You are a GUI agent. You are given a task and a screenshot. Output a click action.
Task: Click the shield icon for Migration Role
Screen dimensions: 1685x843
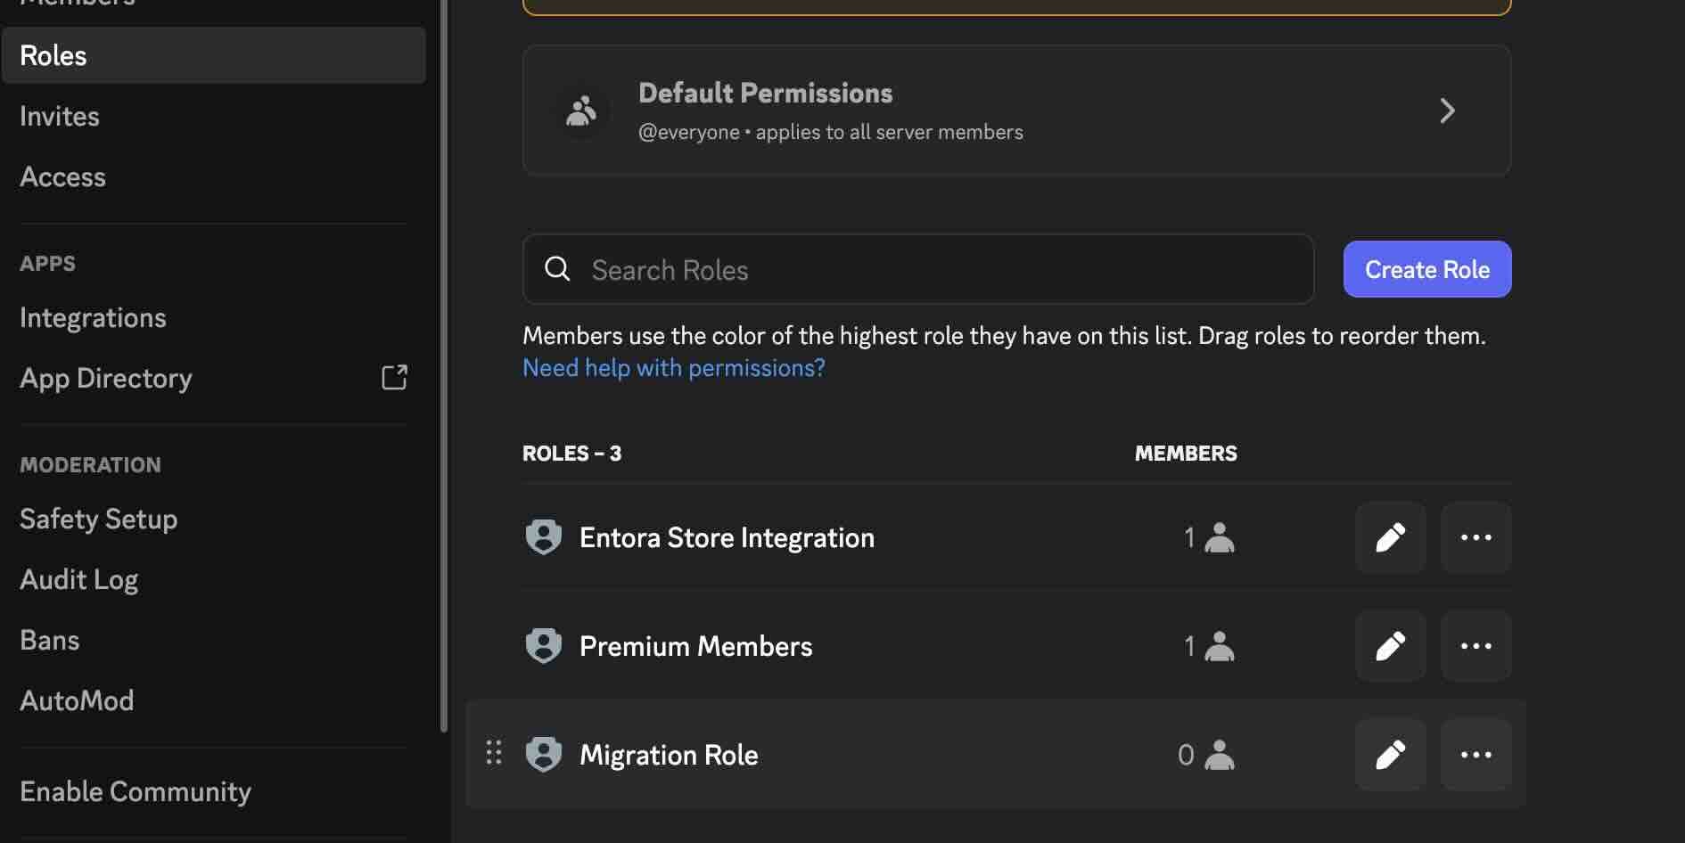click(544, 754)
